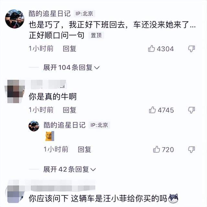Reply to the cat emoji comment
The width and height of the screenshot is (207, 207).
click(84, 149)
